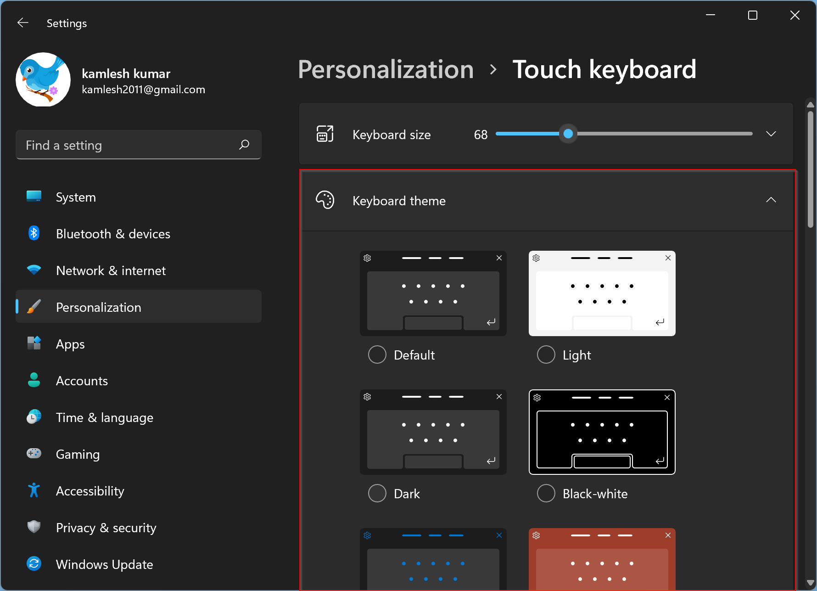Click the Accessibility figure icon

pos(34,490)
